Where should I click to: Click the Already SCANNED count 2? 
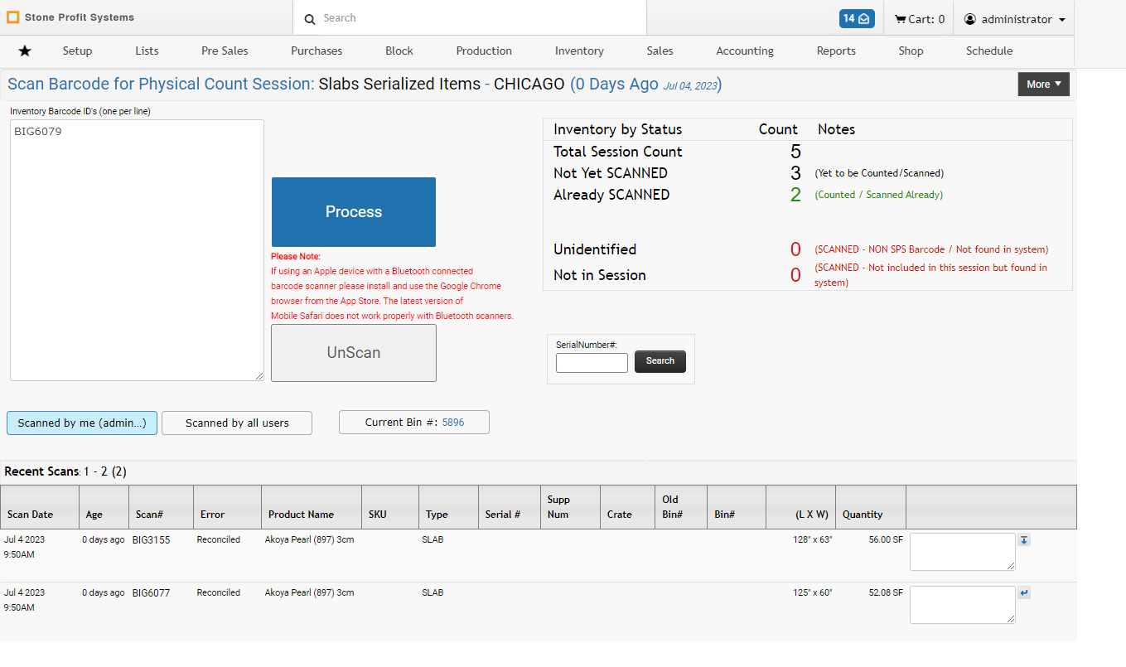(x=795, y=195)
